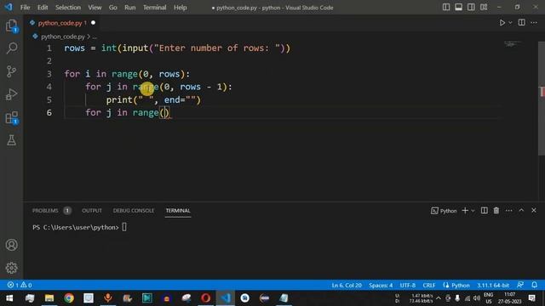Open the Search view in activity bar
545x306 pixels.
11,48
